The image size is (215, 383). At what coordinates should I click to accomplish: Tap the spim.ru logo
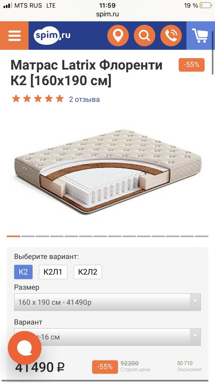(x=52, y=36)
